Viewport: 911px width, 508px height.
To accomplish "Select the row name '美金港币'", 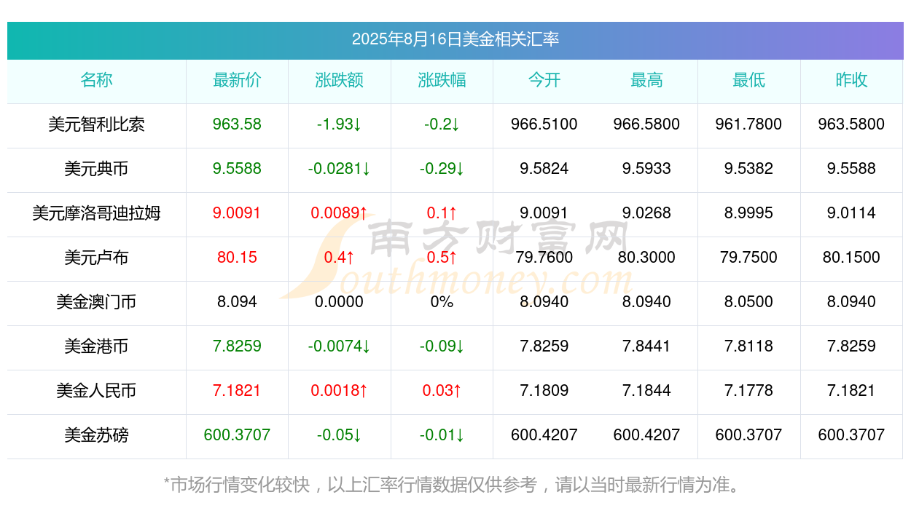I will coord(96,346).
